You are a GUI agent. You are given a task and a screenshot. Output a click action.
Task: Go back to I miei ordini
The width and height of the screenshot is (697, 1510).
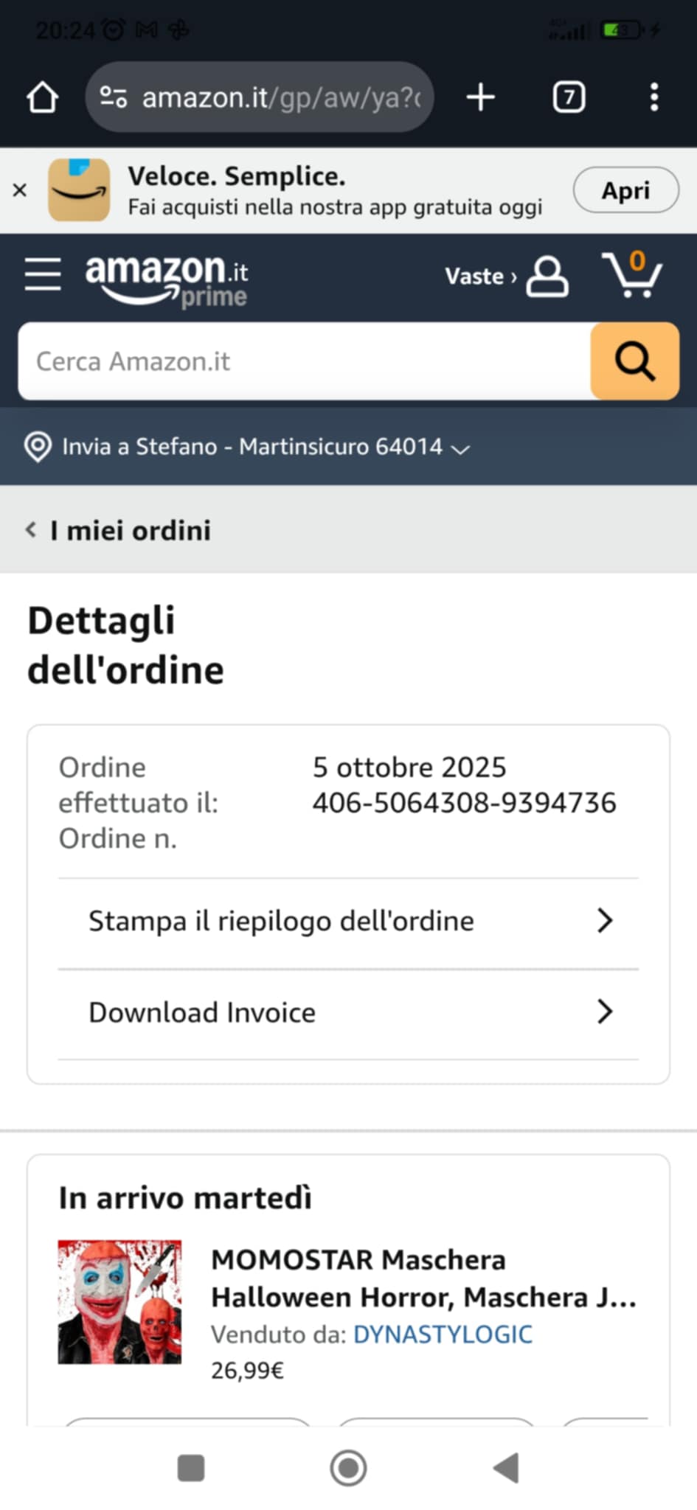click(131, 530)
